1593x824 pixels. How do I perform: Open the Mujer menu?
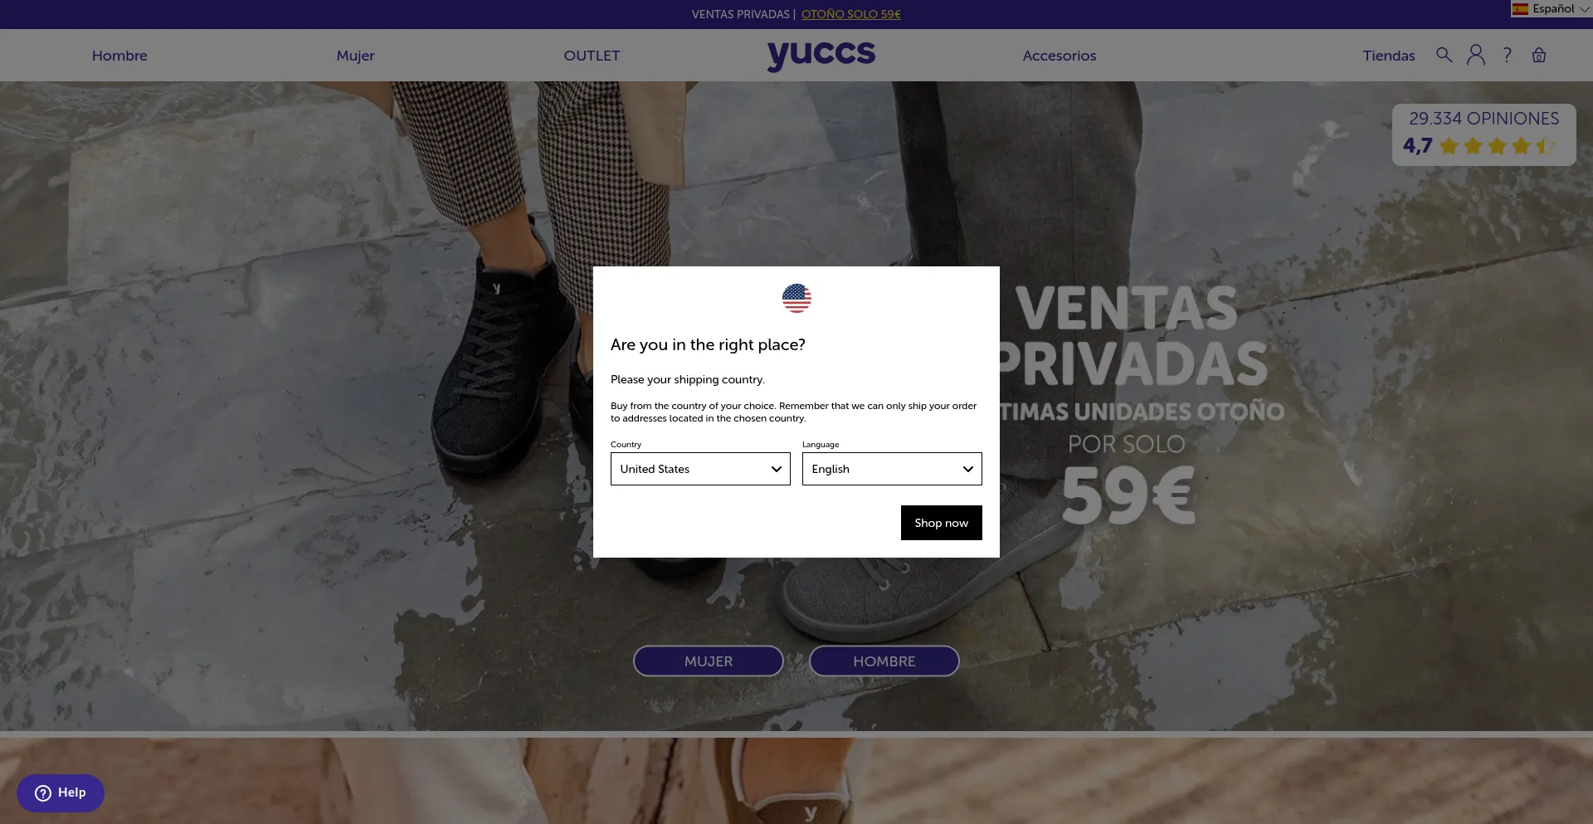coord(355,56)
